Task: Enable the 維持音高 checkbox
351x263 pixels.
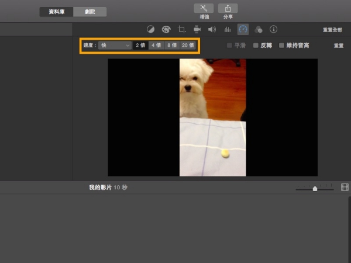Action: point(281,46)
